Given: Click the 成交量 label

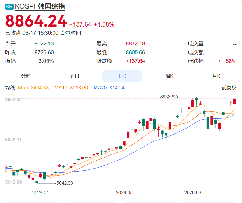Looking at the screenshot, I should pyautogui.click(x=195, y=44).
